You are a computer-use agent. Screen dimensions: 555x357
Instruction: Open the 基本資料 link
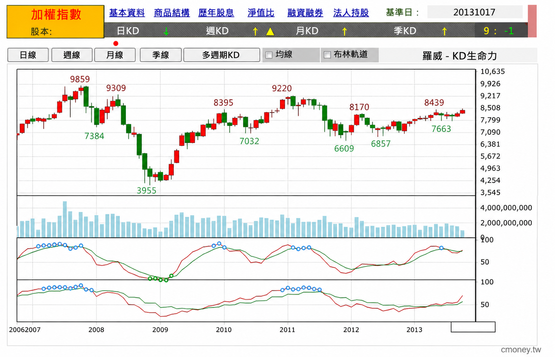pyautogui.click(x=127, y=13)
